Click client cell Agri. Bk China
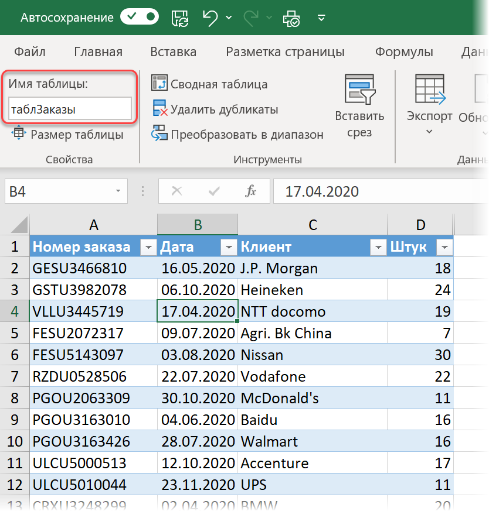 coord(313,333)
